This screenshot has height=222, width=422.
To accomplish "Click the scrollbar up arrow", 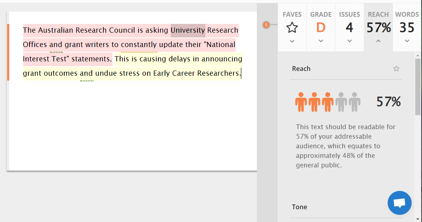I will tap(418, 55).
